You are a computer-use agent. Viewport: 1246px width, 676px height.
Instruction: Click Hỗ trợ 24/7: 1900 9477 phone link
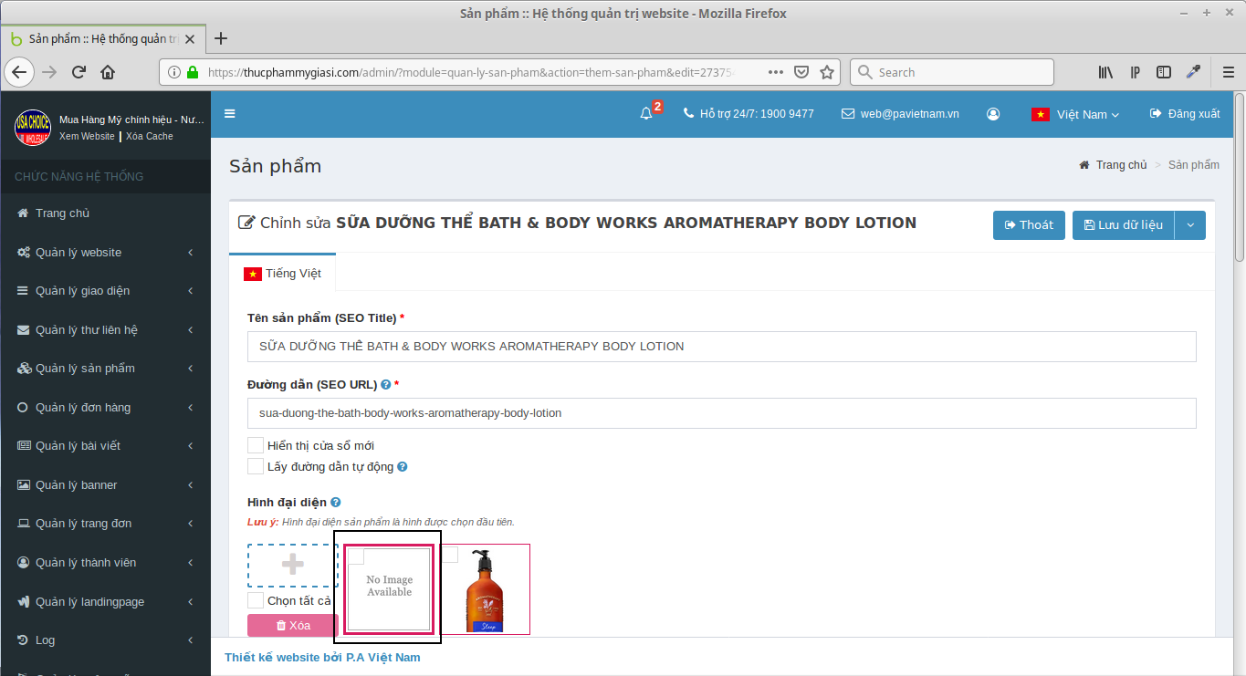click(749, 114)
